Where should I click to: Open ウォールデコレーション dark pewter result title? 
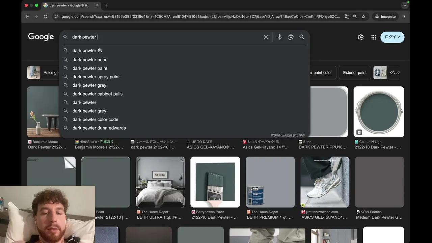tap(153, 147)
